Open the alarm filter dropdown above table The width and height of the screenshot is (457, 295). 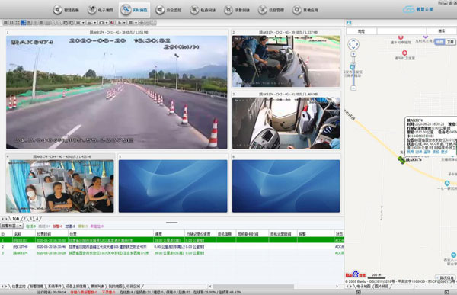point(11,226)
